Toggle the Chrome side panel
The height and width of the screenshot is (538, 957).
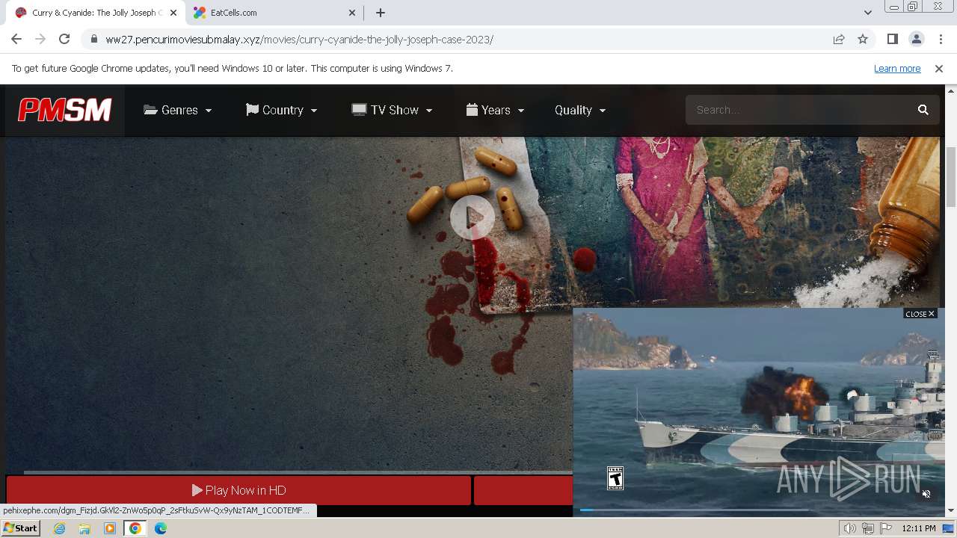click(892, 39)
